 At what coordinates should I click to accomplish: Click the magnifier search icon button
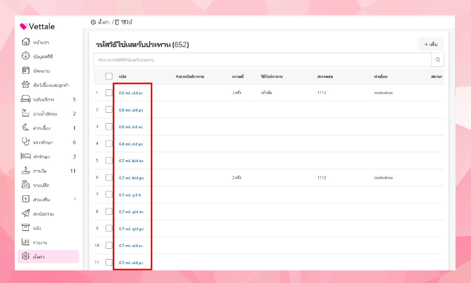pyautogui.click(x=437, y=60)
